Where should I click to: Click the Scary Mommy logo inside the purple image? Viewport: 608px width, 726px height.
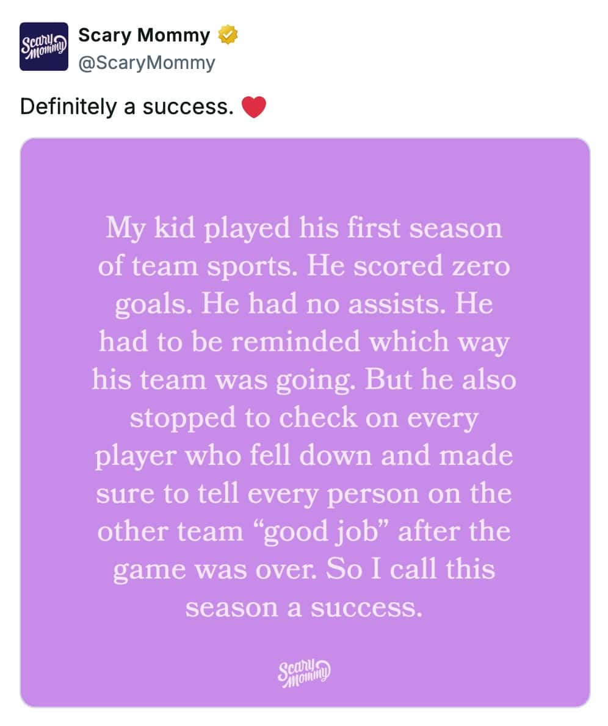click(303, 673)
